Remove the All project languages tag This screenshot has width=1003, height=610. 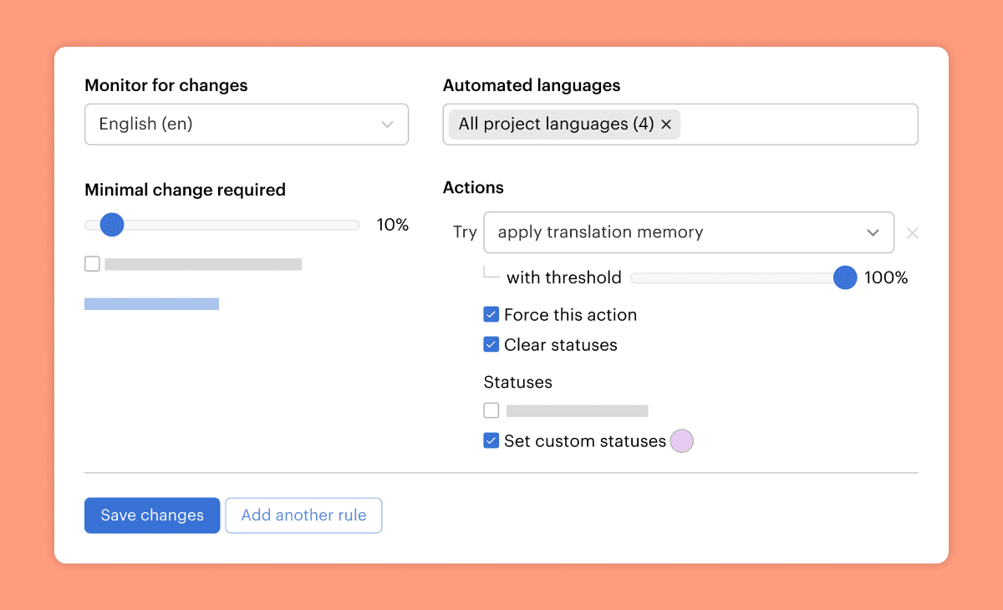[x=666, y=125]
